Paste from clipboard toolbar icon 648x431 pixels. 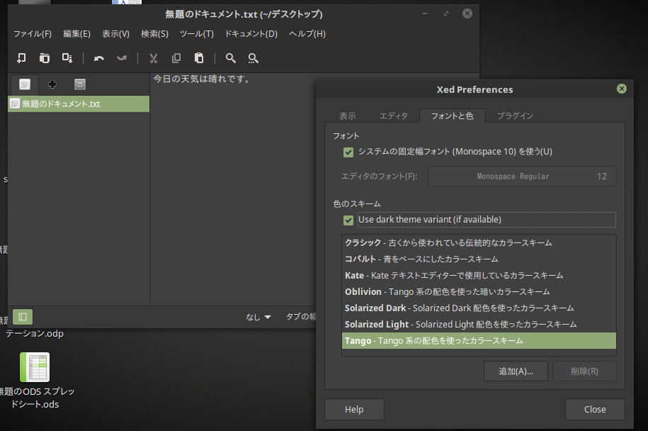pos(199,58)
